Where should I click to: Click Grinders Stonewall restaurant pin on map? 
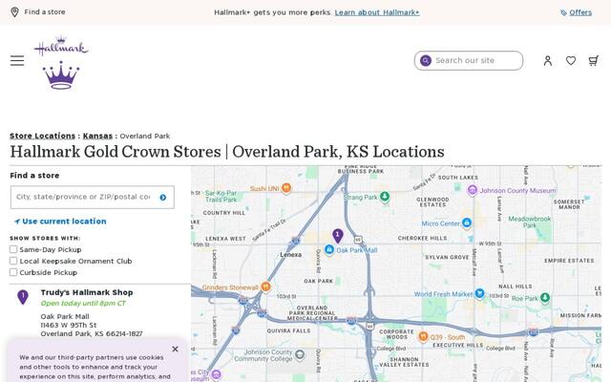265,286
